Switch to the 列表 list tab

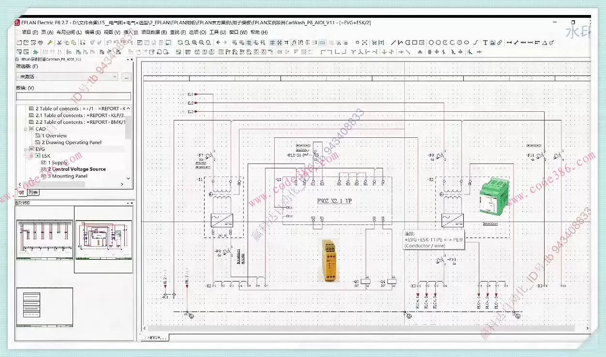33,192
